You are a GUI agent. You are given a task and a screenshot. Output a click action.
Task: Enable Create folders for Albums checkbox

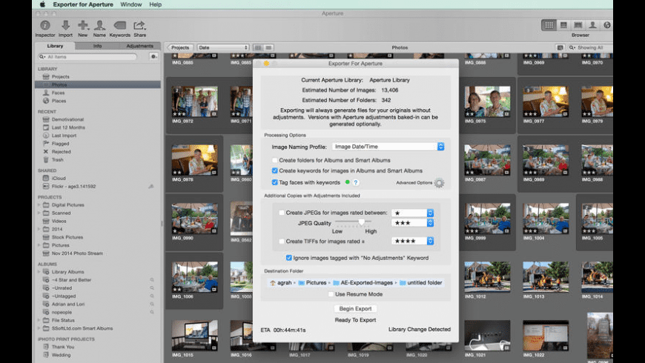pos(275,160)
